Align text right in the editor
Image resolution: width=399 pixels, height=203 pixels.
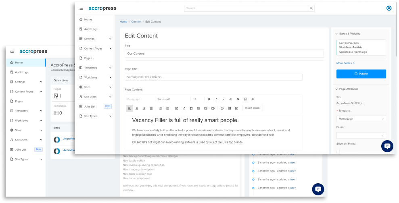coord(144,108)
